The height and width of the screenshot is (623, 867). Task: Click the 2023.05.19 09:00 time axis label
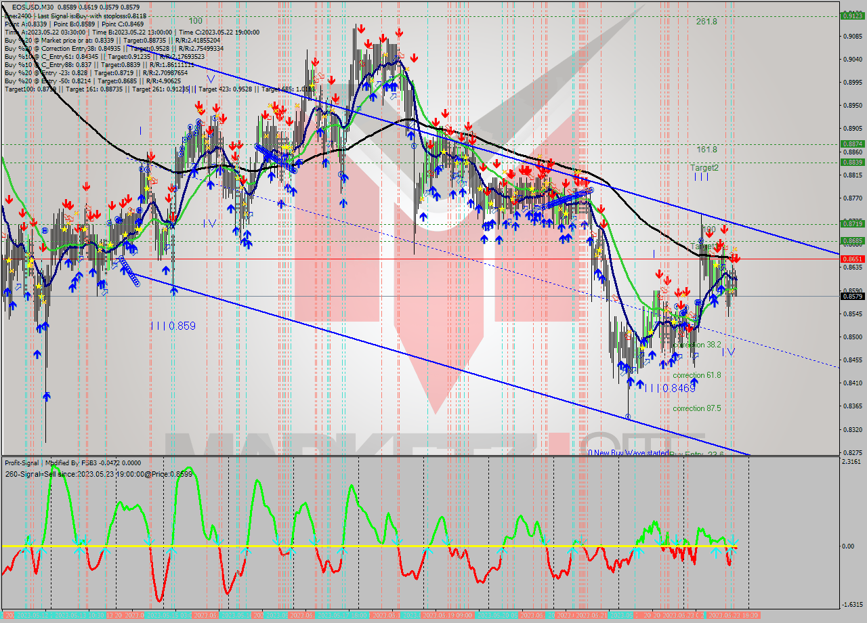tap(447, 615)
